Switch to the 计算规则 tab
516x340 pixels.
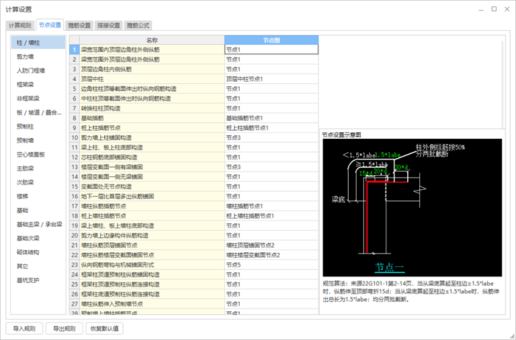point(19,25)
